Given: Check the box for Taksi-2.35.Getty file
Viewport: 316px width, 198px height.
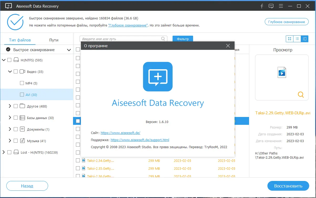Looking at the screenshot, I should (78, 168).
